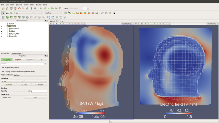Screen dimensions: 219x123
Task: Click the Rescale button under Coloring
Action: [39, 85]
